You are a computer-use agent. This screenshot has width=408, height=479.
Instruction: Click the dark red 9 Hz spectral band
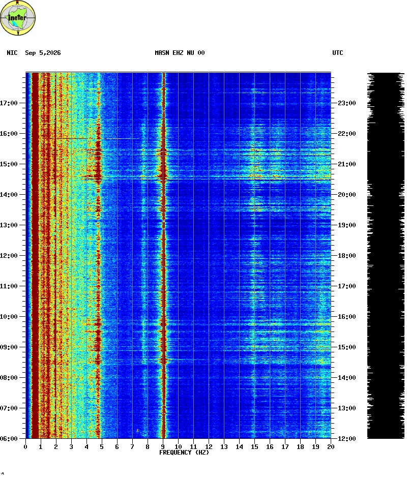pos(163,256)
